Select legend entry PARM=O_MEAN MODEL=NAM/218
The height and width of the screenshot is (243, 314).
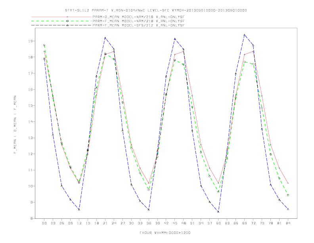138,17
